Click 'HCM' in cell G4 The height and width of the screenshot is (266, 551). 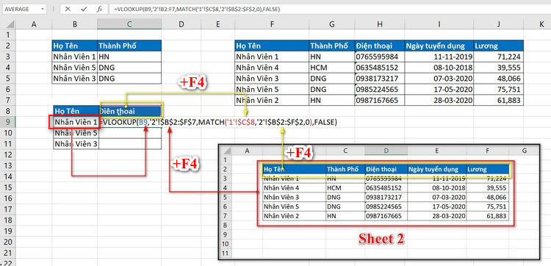click(332, 68)
